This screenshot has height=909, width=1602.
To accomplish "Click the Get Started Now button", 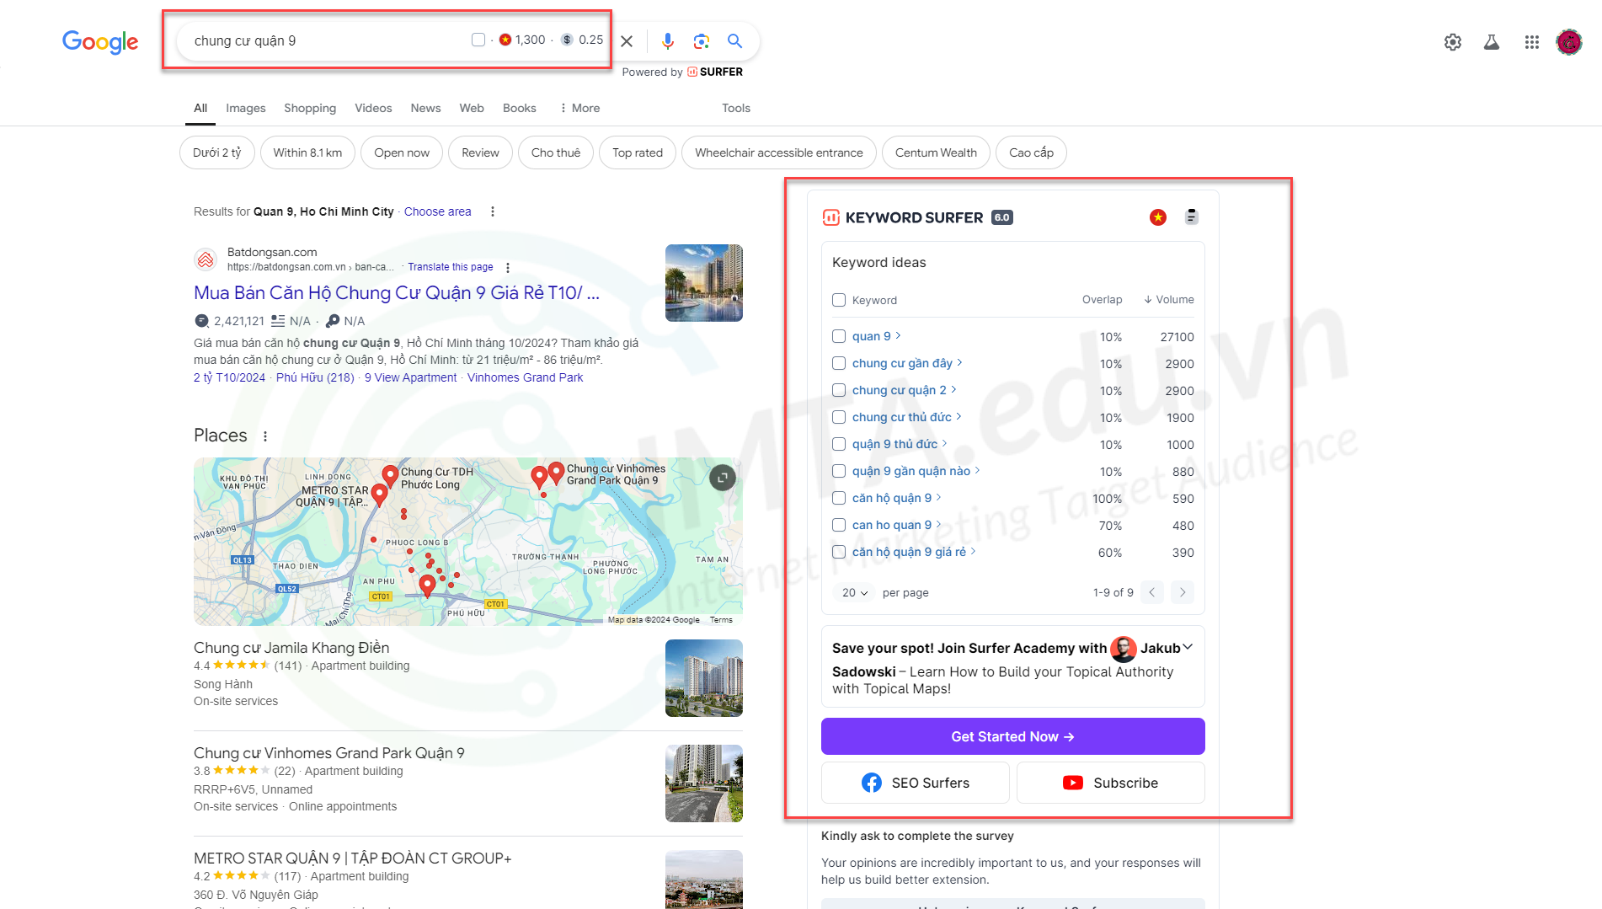I will tap(1013, 736).
